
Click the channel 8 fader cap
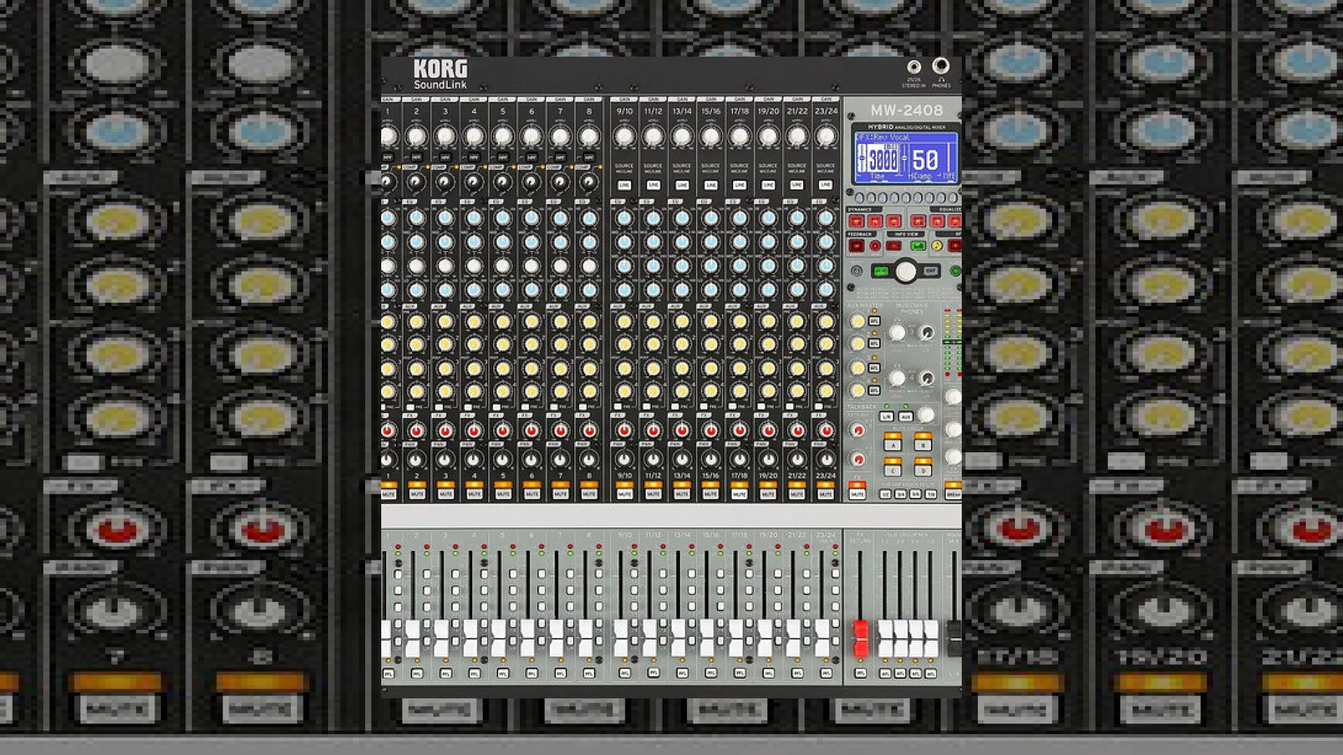click(x=585, y=638)
